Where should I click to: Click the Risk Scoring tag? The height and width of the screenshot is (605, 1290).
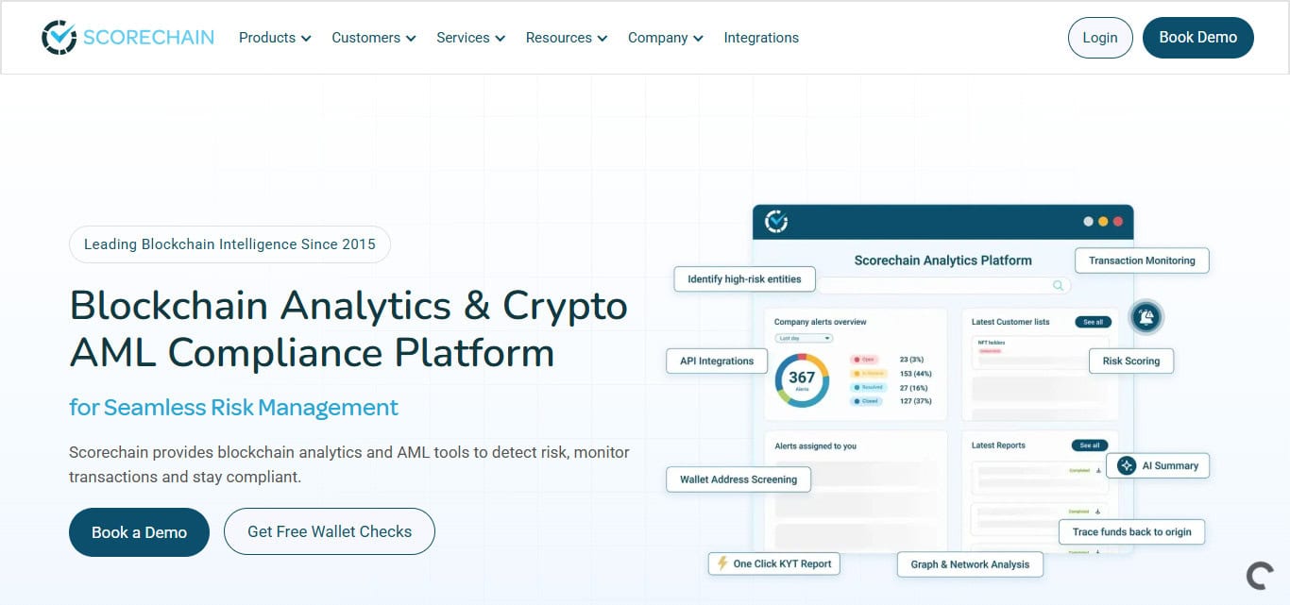1131,361
